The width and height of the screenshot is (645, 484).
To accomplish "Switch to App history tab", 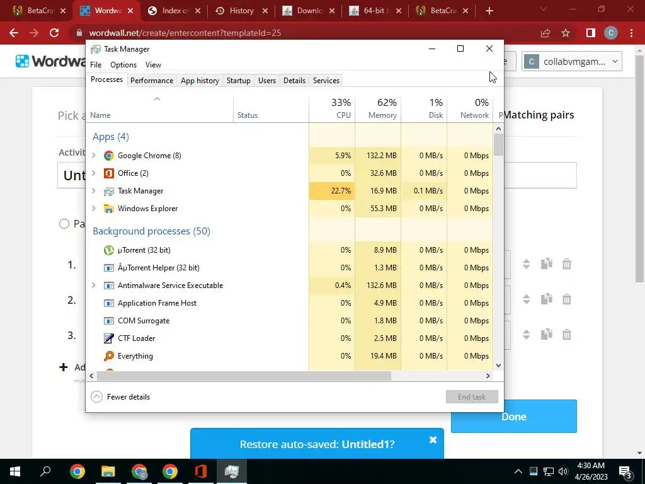I will pos(200,81).
